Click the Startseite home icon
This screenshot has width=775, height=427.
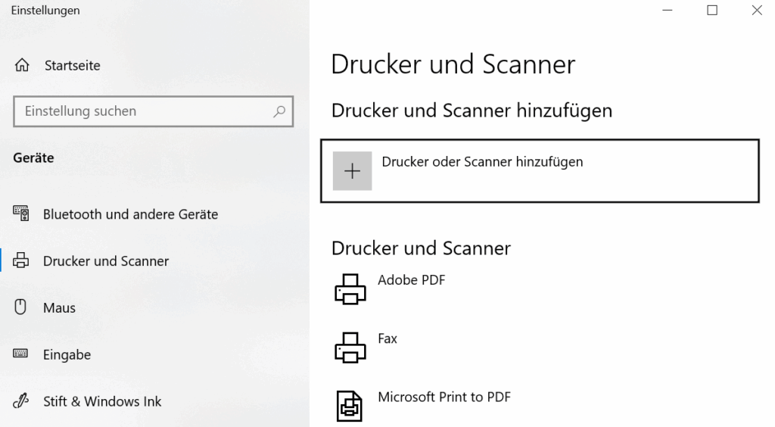[22, 66]
